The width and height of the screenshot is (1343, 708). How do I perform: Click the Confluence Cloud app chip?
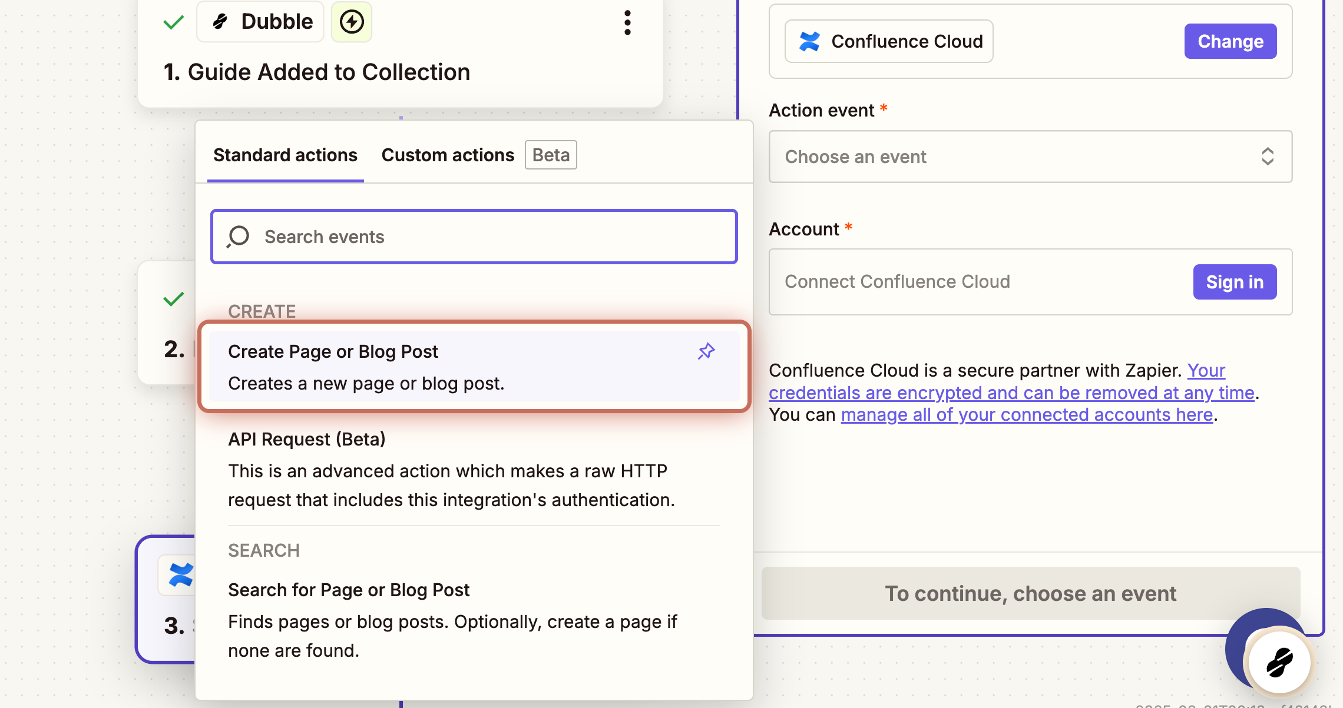[x=889, y=41]
